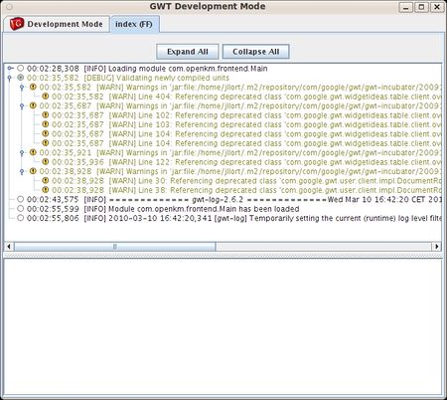Collapse the Validating newly compiled units node

(10, 78)
